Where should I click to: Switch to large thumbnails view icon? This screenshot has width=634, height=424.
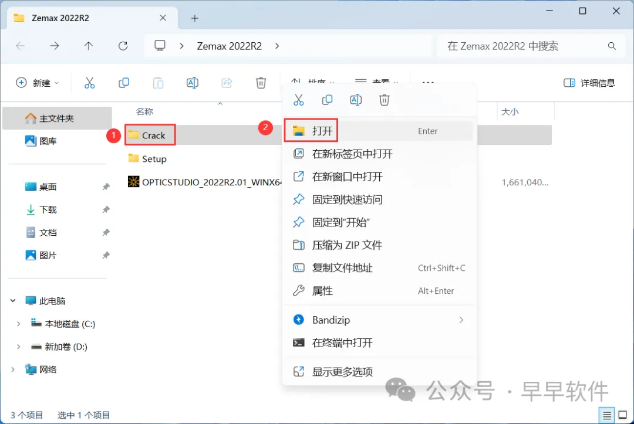623,415
